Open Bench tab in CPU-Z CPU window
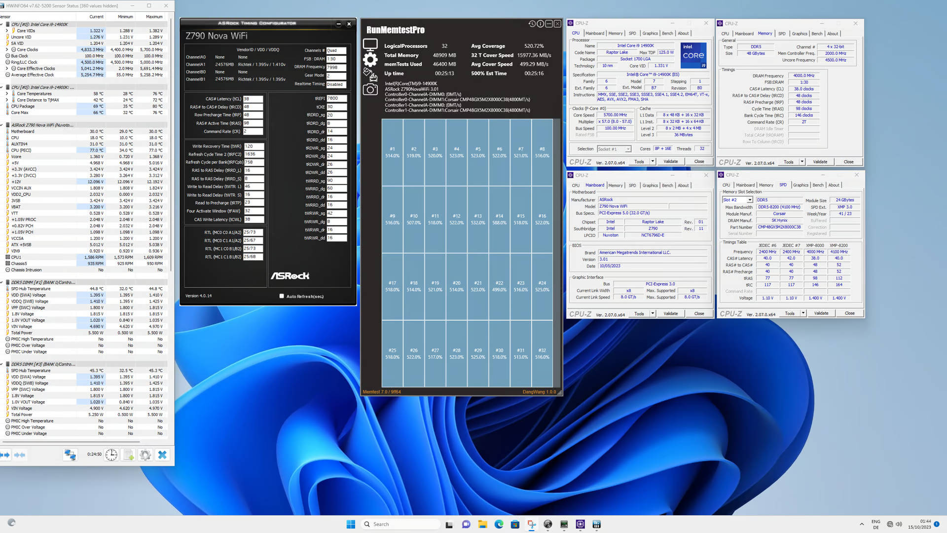 tap(667, 34)
